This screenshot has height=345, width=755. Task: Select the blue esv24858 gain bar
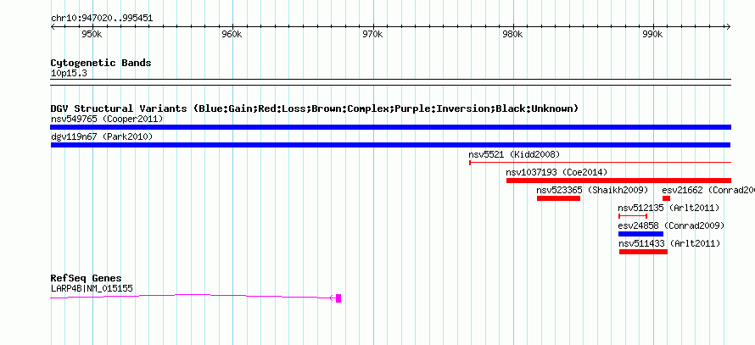tap(640, 234)
